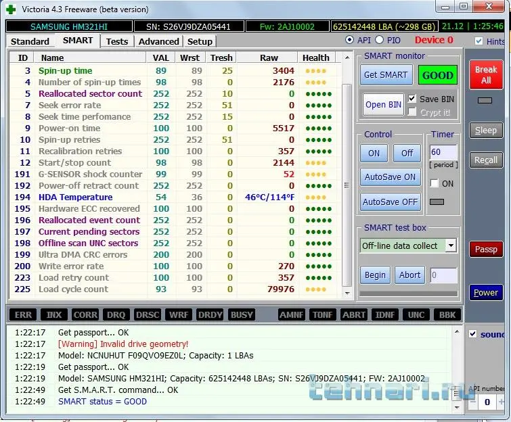Toggle the Hints checkbox
511x422 pixels.
point(479,41)
